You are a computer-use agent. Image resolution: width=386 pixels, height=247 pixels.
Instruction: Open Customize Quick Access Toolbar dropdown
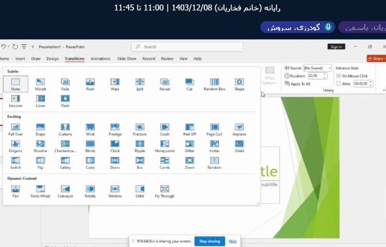(32, 47)
